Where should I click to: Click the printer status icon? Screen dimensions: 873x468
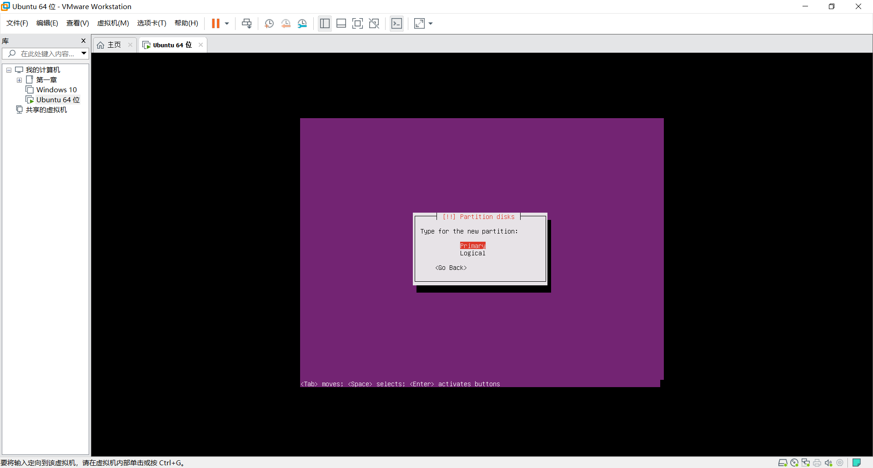[x=817, y=463]
